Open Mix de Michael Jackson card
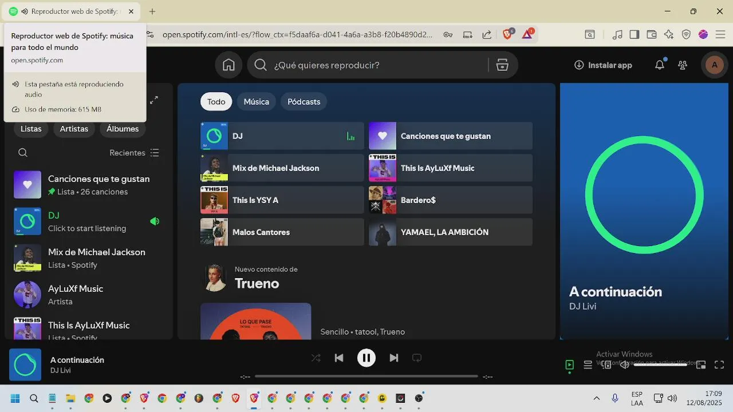733x412 pixels. click(x=282, y=168)
